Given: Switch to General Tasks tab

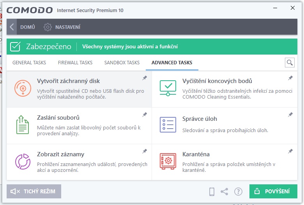Looking at the screenshot, I should [29, 62].
